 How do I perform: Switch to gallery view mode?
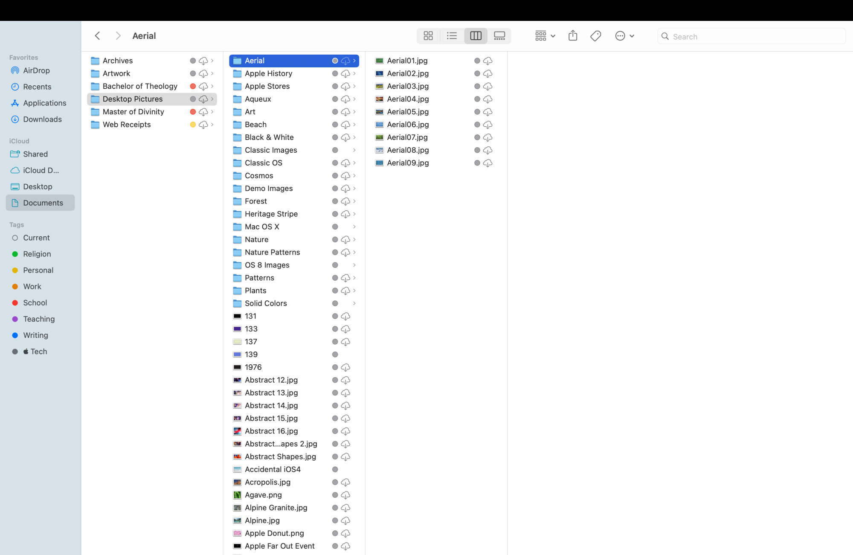pos(499,36)
